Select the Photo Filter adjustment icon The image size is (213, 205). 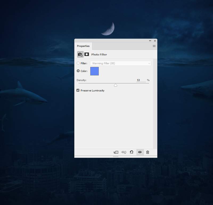point(80,54)
